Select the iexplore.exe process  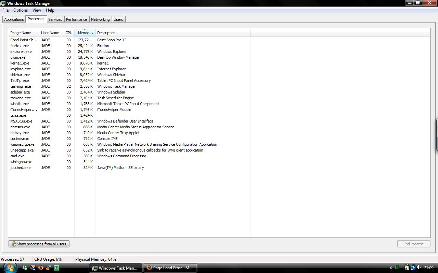[129, 69]
